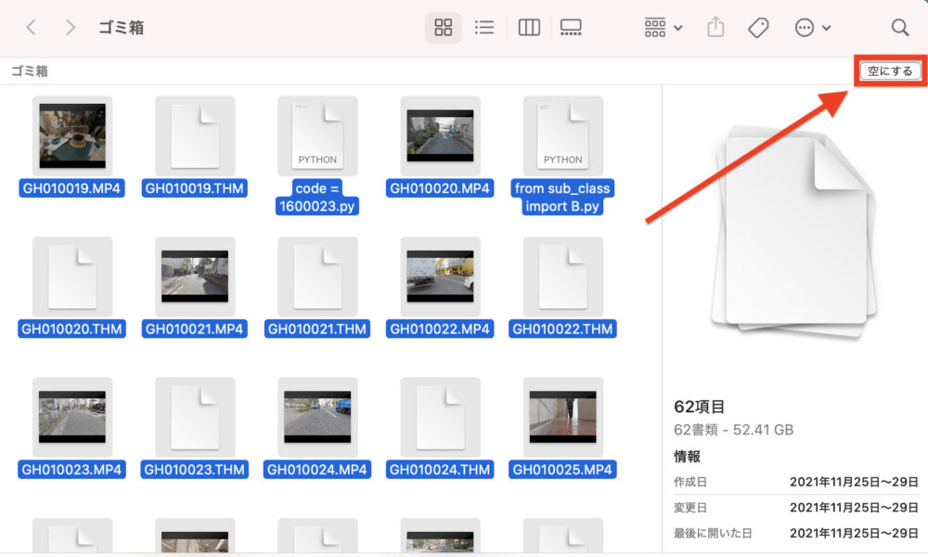Click the from sub_class import B.py label
This screenshot has width=928, height=557.
pyautogui.click(x=562, y=197)
